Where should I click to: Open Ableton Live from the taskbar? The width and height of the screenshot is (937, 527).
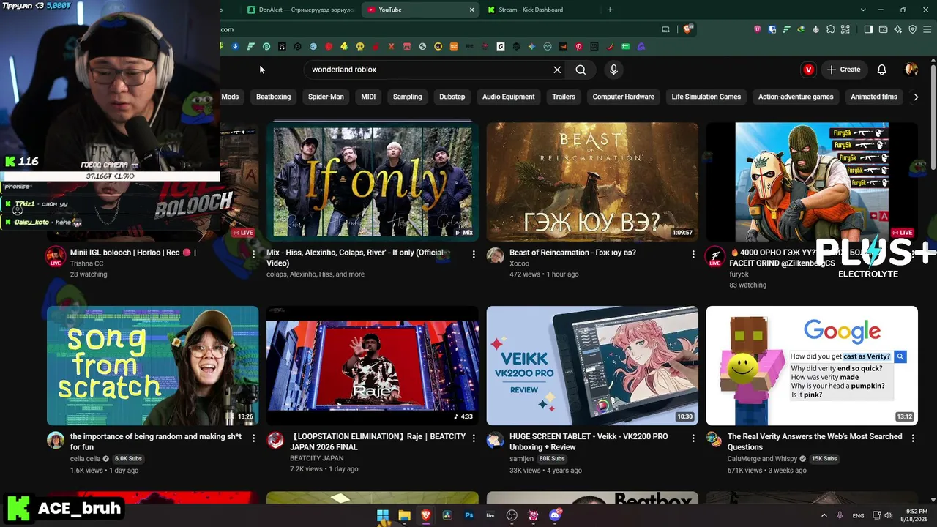(490, 515)
